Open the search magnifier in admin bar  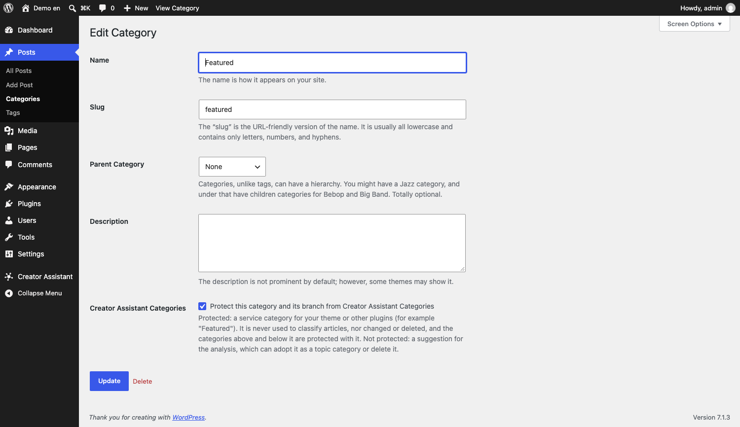(x=73, y=8)
